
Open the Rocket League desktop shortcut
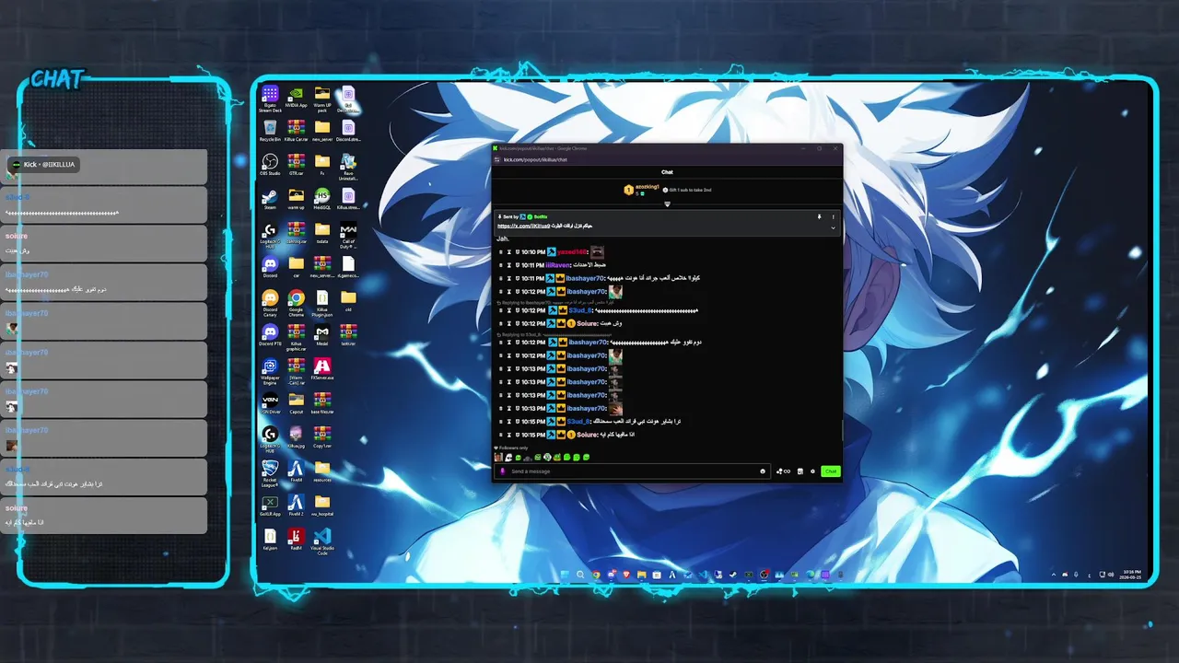[x=270, y=473]
